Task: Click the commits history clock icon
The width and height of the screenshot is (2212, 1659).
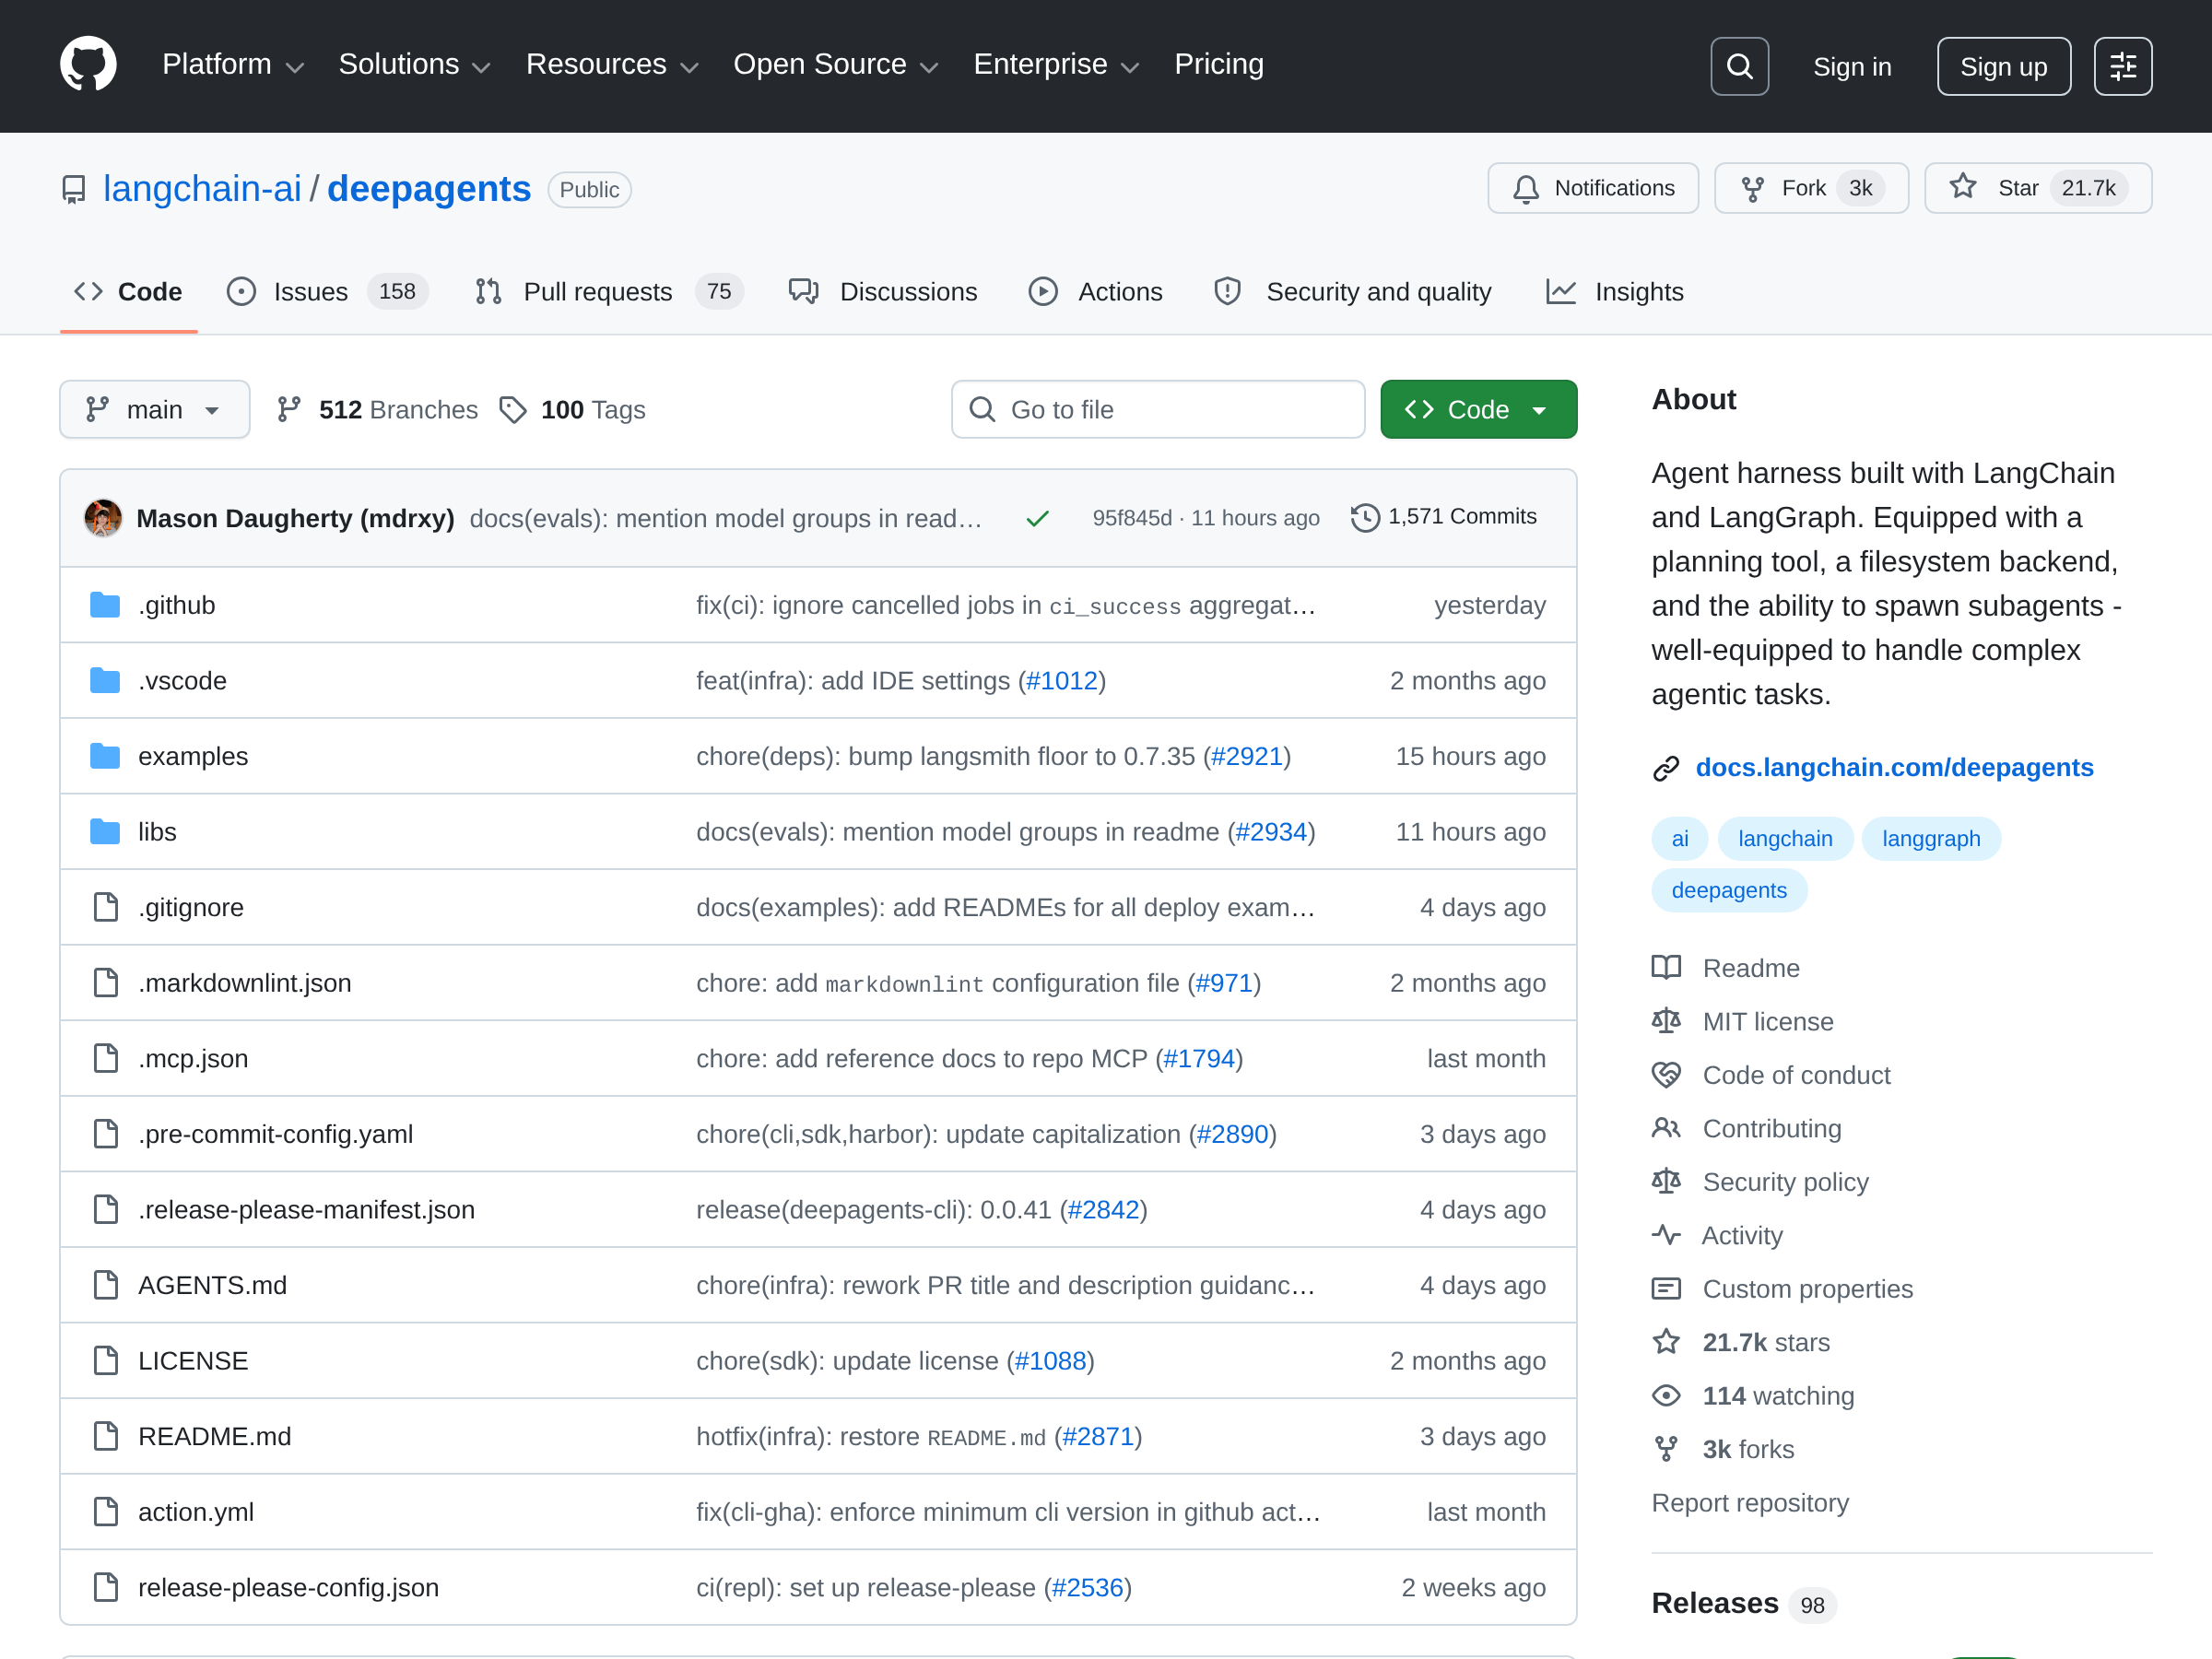Action: click(x=1364, y=517)
